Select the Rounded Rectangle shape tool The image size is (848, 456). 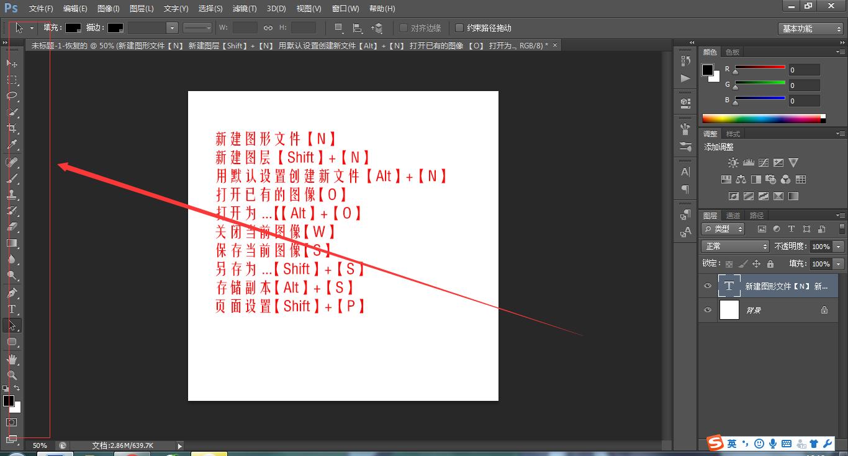(x=12, y=341)
